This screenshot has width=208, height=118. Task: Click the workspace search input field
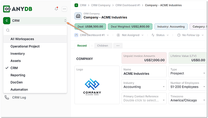(35, 30)
